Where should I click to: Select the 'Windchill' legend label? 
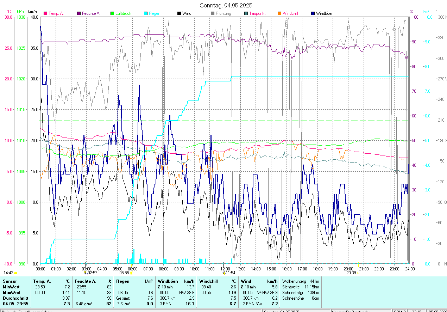(x=290, y=13)
